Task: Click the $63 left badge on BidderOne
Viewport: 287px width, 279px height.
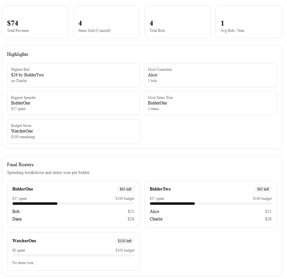Action: 125,189
